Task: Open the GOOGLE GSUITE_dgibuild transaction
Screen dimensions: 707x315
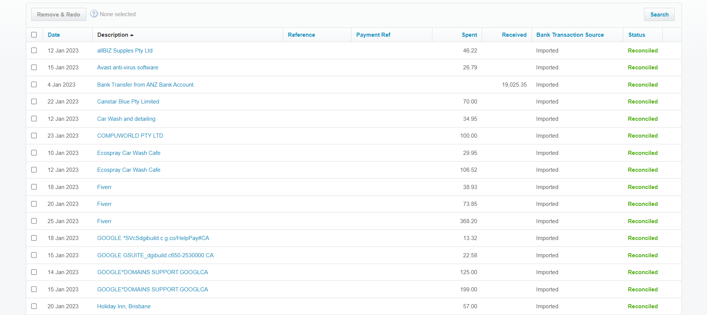Action: click(155, 255)
